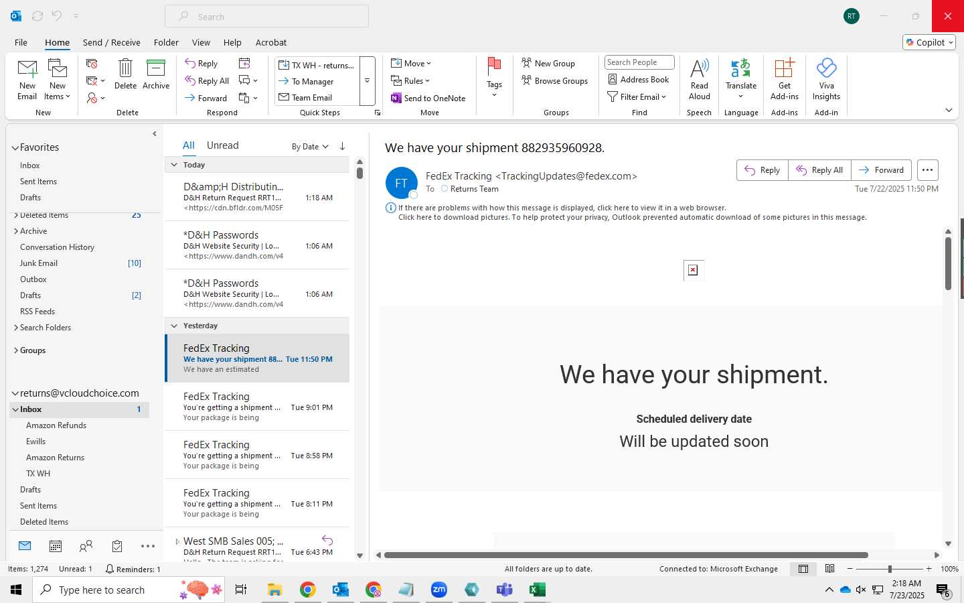Open the New Items menu

pyautogui.click(x=58, y=80)
